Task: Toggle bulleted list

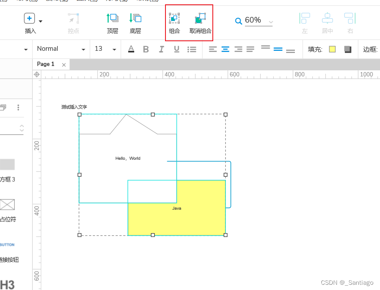Action: click(192, 49)
